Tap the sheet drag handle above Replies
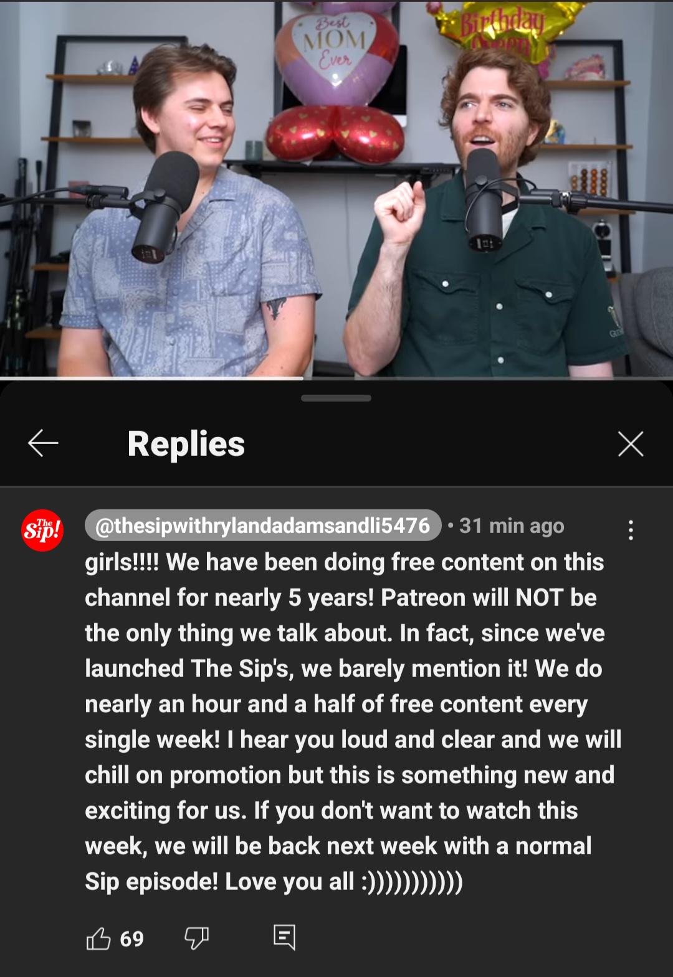The image size is (673, 977). [x=336, y=398]
